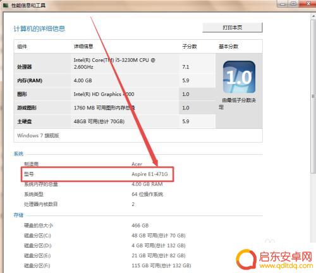Click the 磁盘分区(F:) label
Viewport: 316px width, 273px height.
[x=37, y=266]
